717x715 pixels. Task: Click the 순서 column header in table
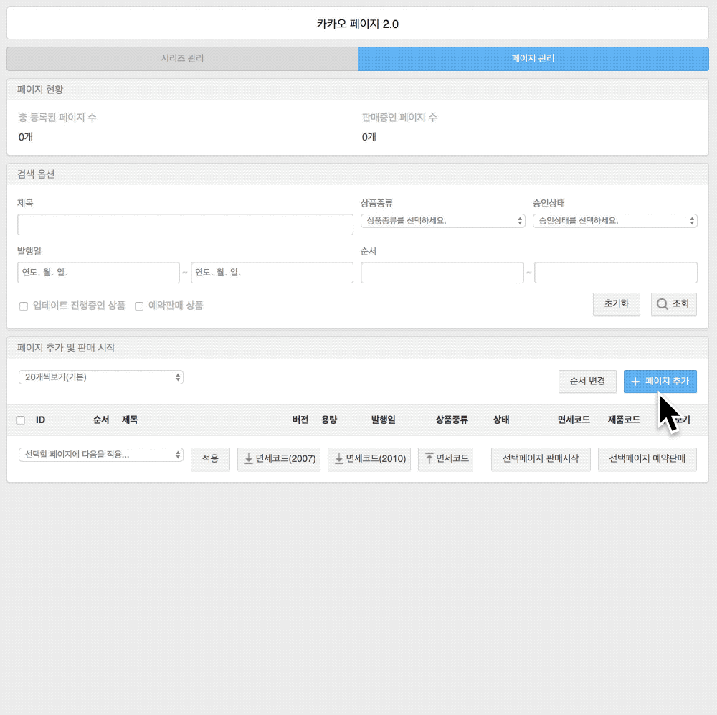coord(101,420)
